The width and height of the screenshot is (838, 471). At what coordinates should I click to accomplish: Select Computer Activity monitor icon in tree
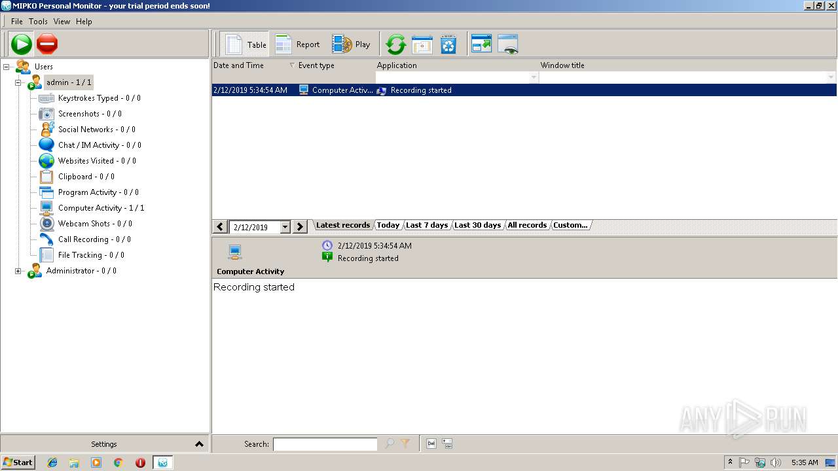coord(46,208)
